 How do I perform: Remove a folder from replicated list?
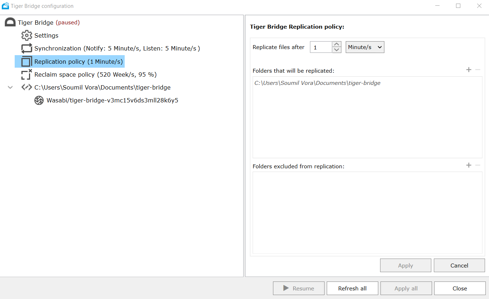pyautogui.click(x=478, y=69)
